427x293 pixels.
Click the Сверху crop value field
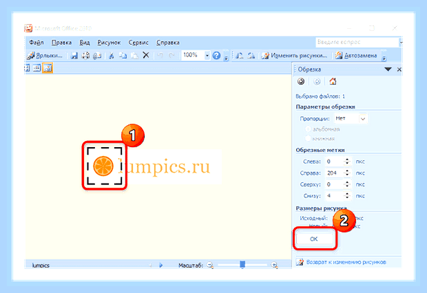[x=335, y=184]
